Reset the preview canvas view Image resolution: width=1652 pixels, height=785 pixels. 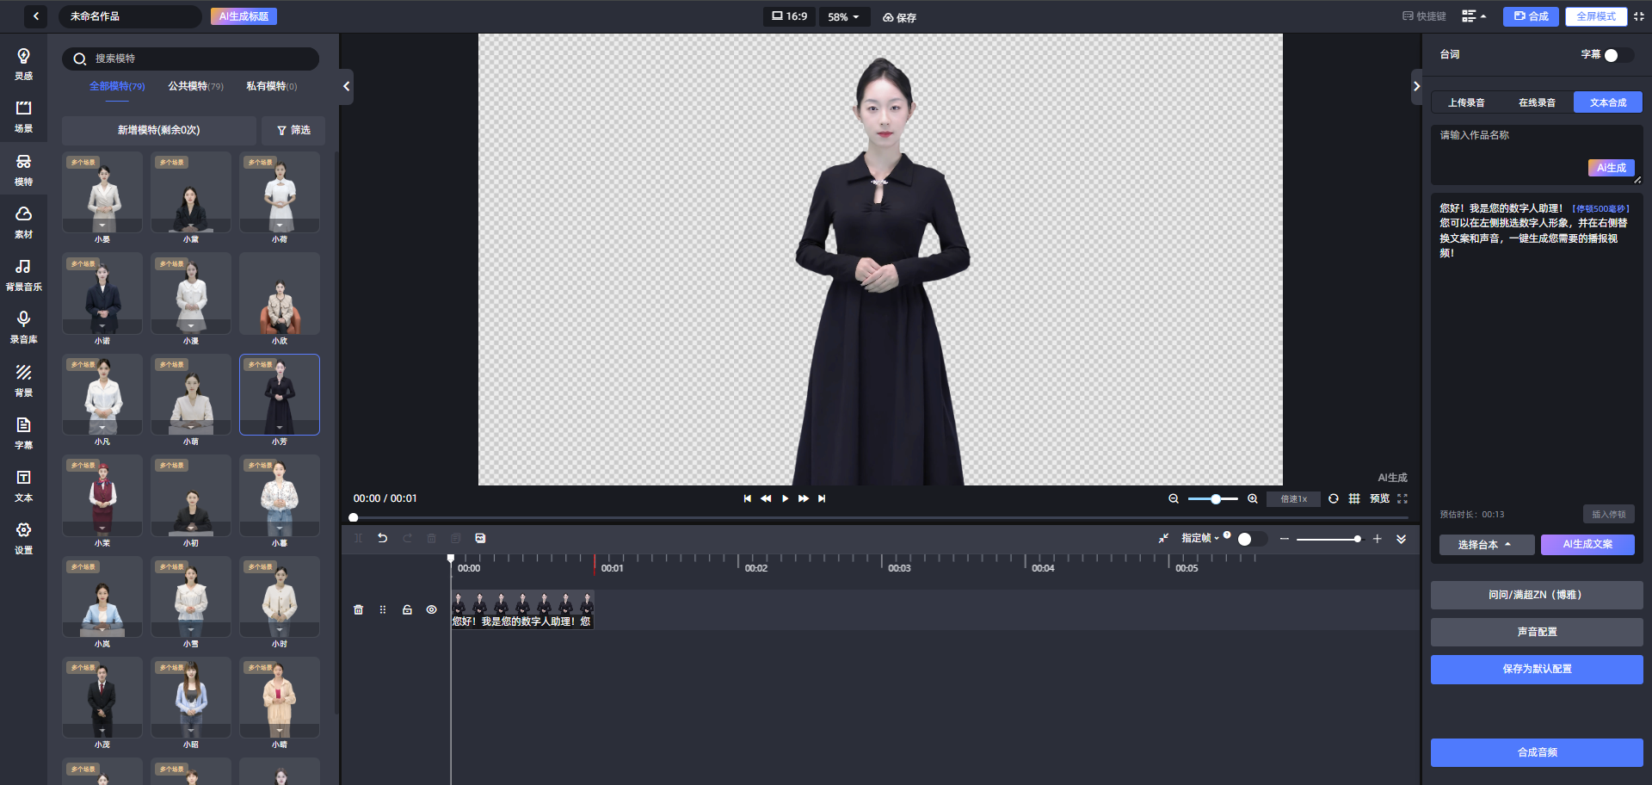pyautogui.click(x=1333, y=498)
